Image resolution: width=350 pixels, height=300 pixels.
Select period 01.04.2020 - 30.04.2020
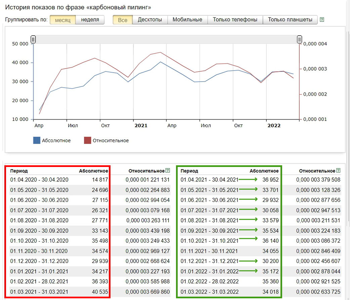[39, 180]
